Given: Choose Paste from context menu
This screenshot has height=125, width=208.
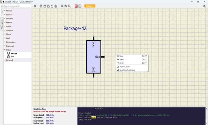Looking at the screenshot, I should (x=121, y=56).
